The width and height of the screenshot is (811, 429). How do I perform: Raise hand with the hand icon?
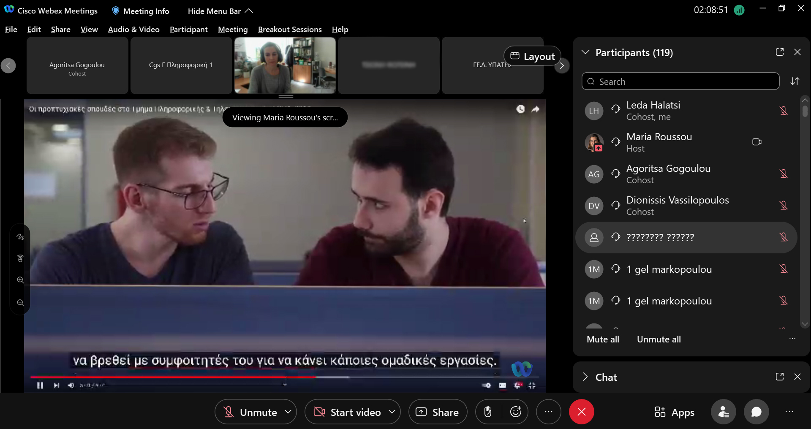[488, 412]
